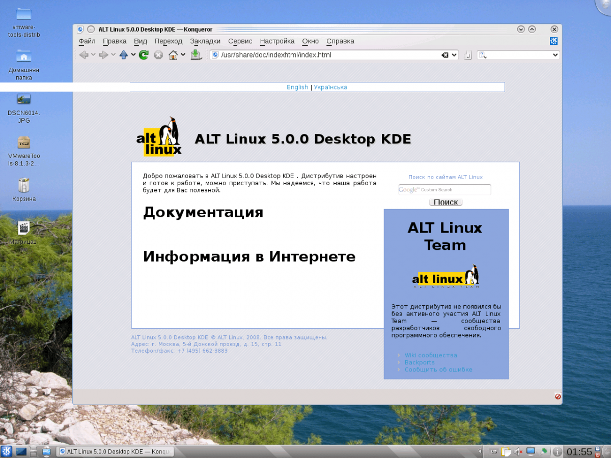
Task: Open Klipper clipboard tool in the system tray
Action: [506, 451]
